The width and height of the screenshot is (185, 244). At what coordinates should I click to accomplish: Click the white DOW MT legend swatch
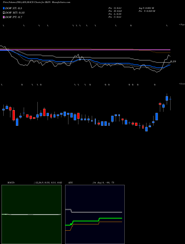4,13
